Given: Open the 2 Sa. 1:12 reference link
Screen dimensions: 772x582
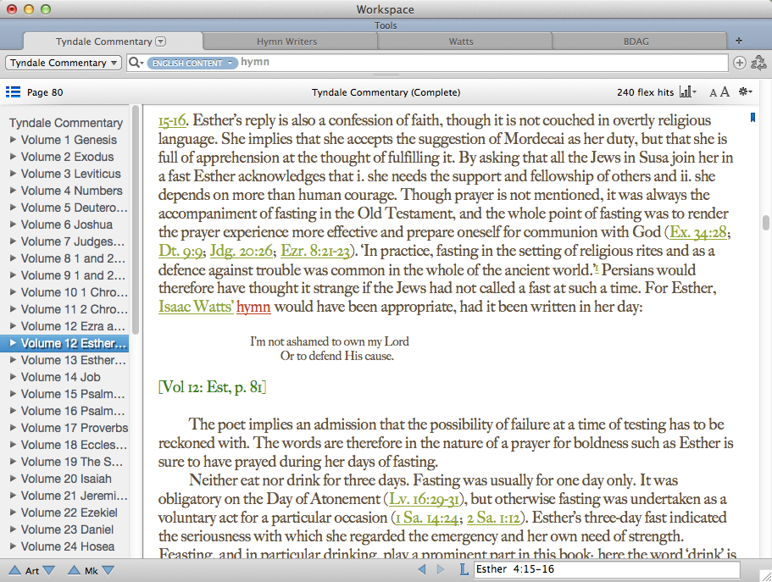Looking at the screenshot, I should [x=493, y=518].
